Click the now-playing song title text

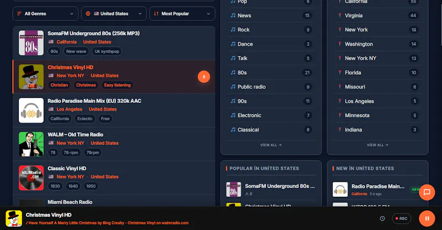(x=107, y=223)
